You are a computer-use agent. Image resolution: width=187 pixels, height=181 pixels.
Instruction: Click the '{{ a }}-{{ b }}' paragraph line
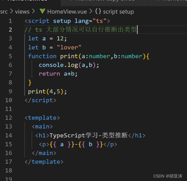tap(78, 144)
